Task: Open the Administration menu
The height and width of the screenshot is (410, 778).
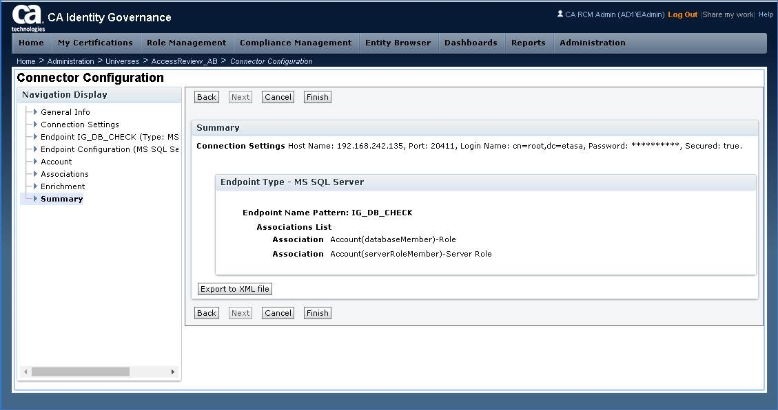Action: 593,43
